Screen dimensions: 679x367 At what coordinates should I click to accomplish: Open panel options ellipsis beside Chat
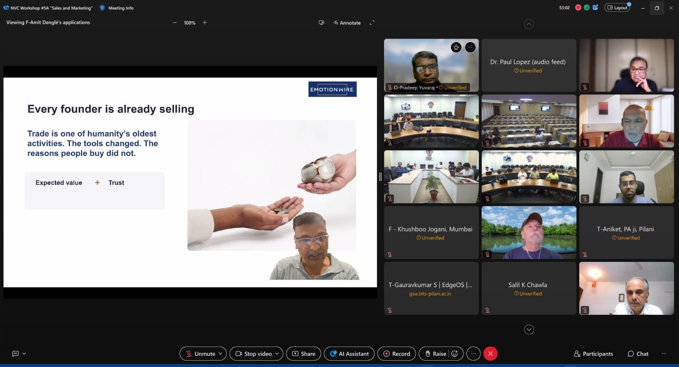(x=664, y=354)
